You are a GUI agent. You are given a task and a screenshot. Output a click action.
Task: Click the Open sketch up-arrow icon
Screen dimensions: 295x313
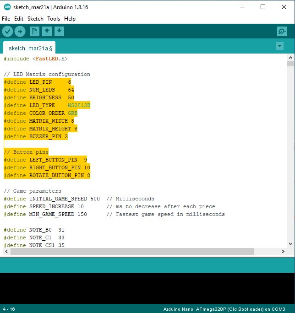click(47, 31)
